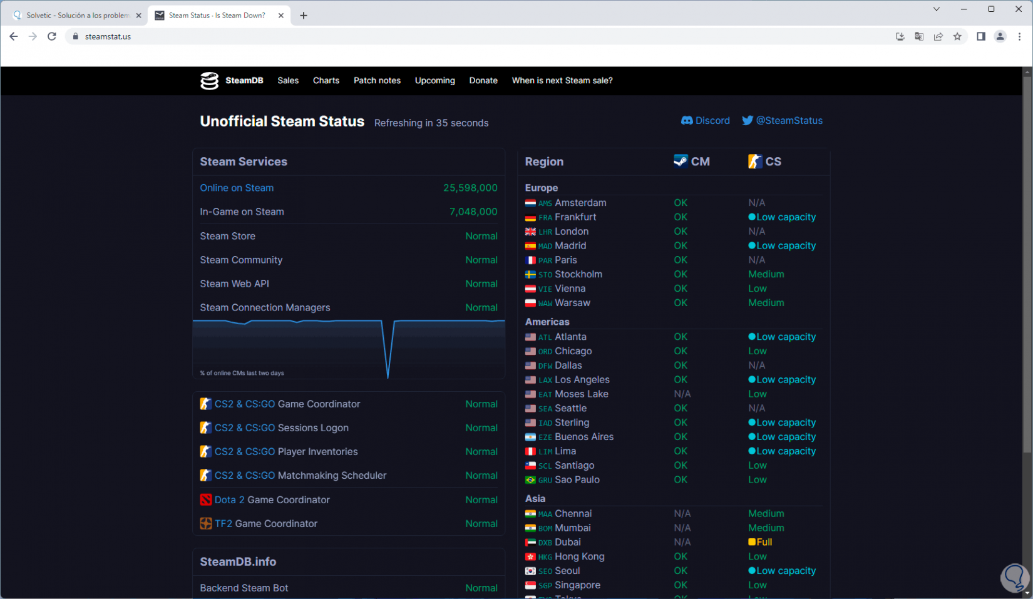The image size is (1033, 599).
Task: Open the Charts menu item
Action: (x=326, y=81)
